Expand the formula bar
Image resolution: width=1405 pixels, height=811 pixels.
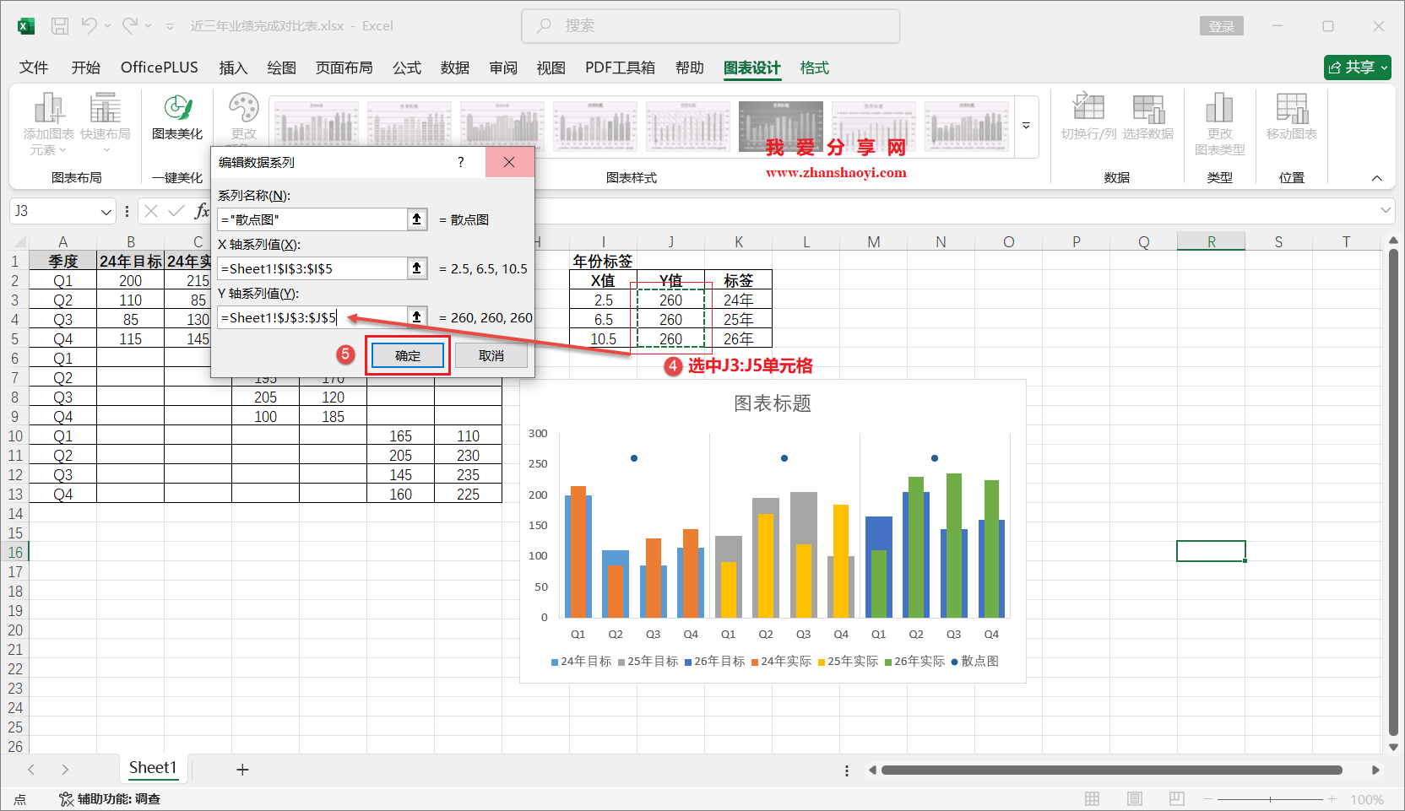pyautogui.click(x=1386, y=210)
